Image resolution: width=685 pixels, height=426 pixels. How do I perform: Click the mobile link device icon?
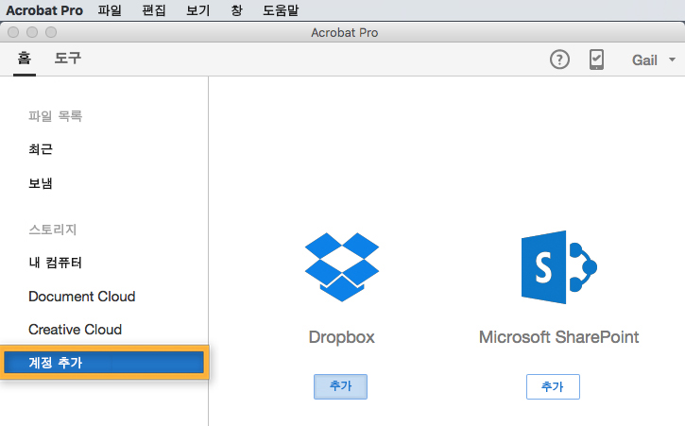click(x=596, y=60)
